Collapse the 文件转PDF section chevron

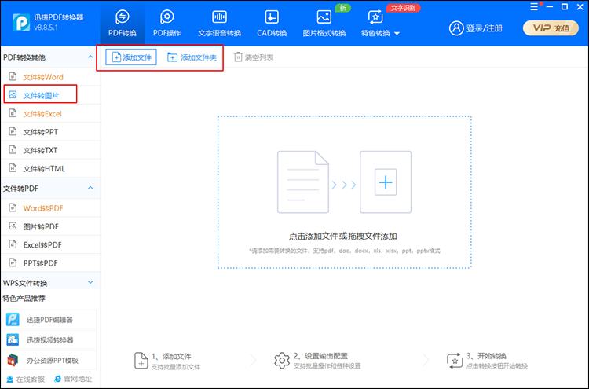coord(90,189)
